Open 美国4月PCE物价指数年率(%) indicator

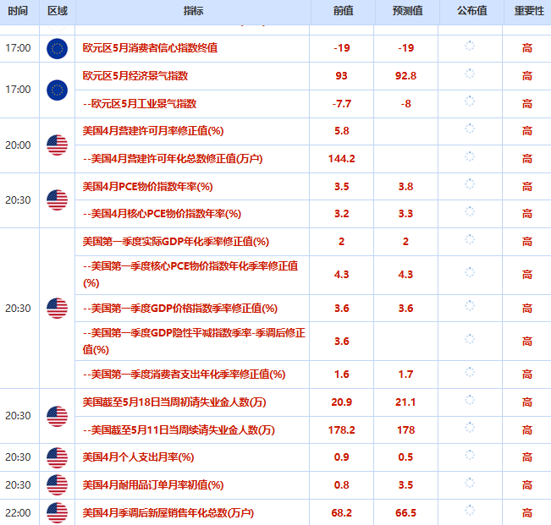[x=147, y=186]
